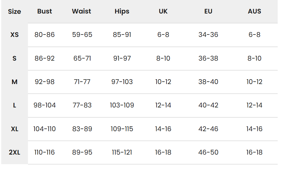Select UK size 8-10 cell
Viewport: 287px width, 172px height.
click(x=163, y=58)
